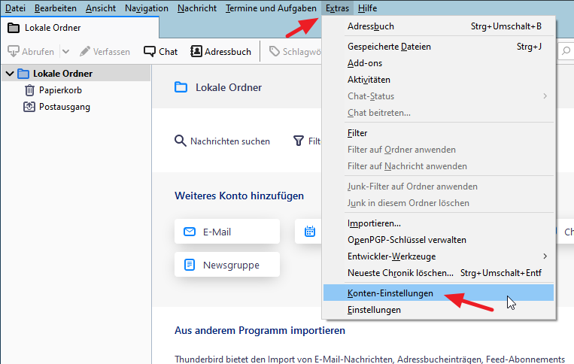The width and height of the screenshot is (574, 364).
Task: Select the Lokale Ordner tab
Action: tap(80, 28)
